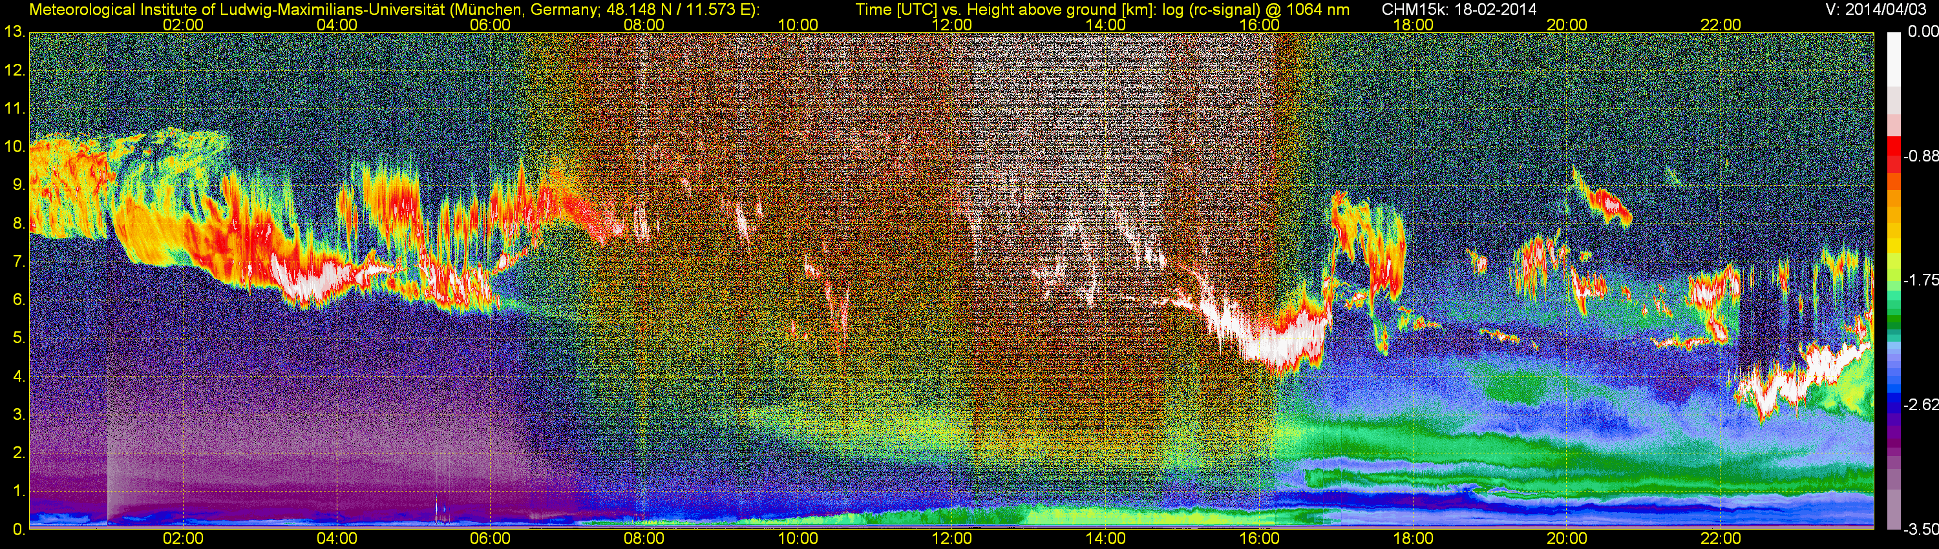1939x549 pixels.
Task: Click height axis label 4 km
Action: [x=18, y=377]
